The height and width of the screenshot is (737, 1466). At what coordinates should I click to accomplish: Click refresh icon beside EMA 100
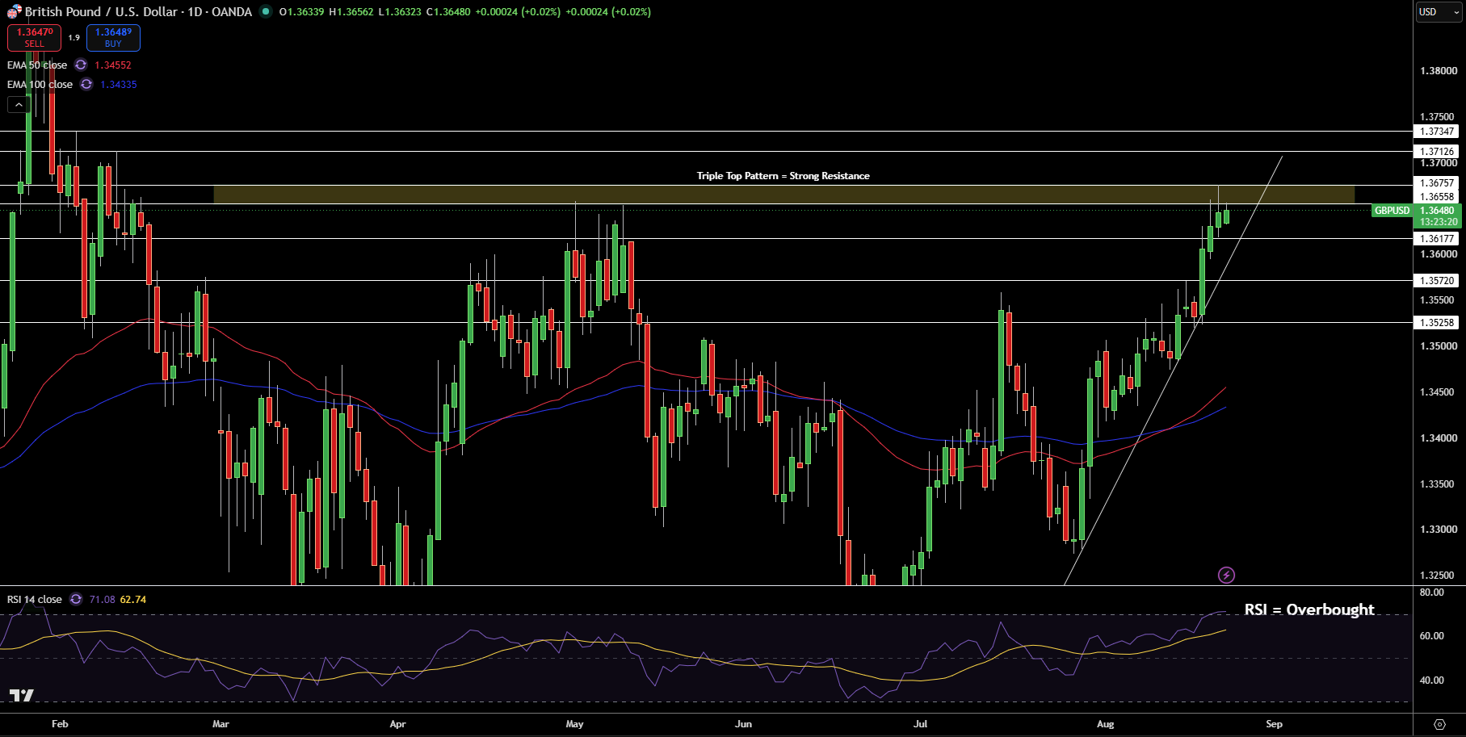point(86,85)
